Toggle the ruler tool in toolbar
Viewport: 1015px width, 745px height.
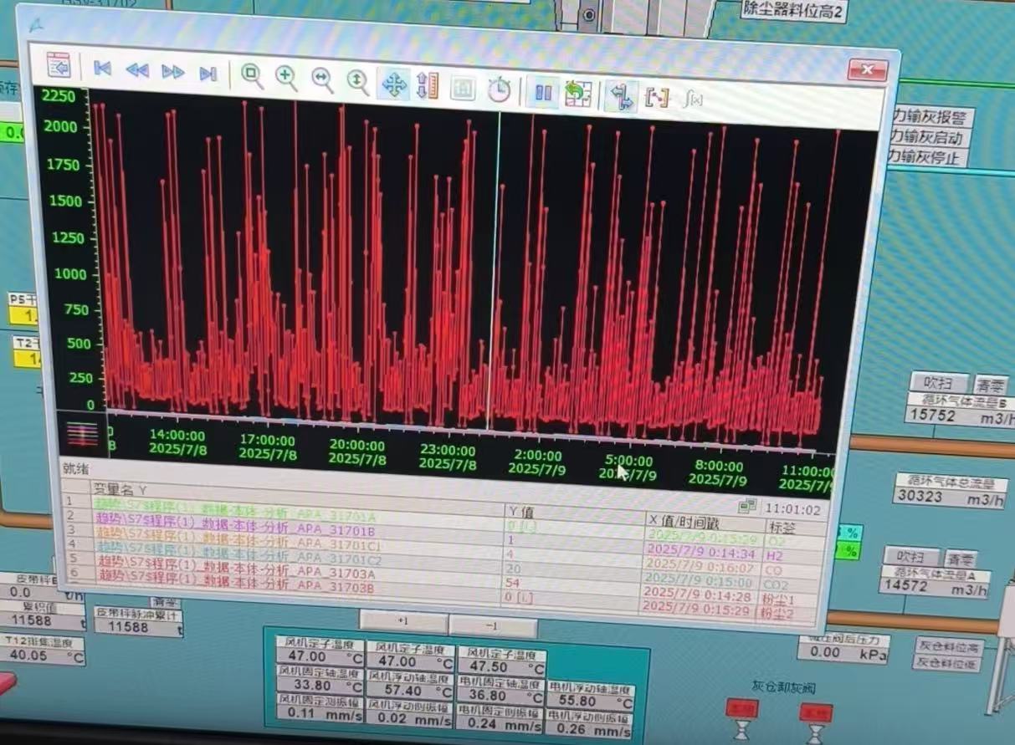tap(621, 96)
